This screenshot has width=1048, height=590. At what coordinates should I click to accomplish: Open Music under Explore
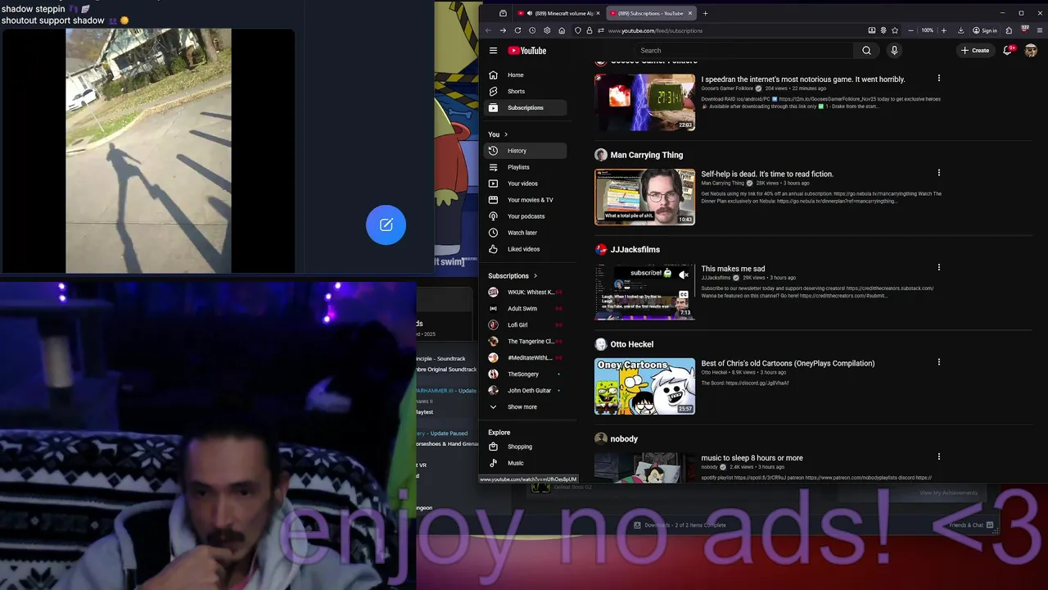[x=525, y=463]
